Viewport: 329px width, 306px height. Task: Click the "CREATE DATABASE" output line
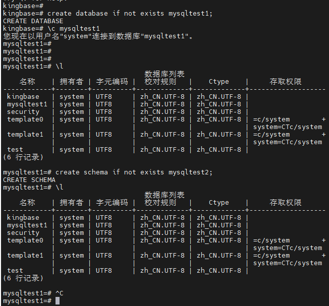(x=33, y=21)
